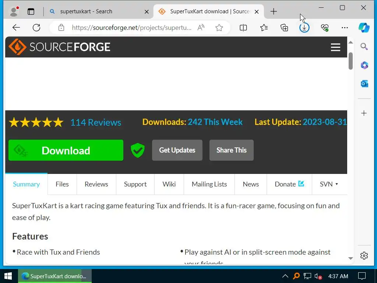Open the Edge profile avatar icon
Image resolution: width=377 pixels, height=283 pixels.
pyautogui.click(x=14, y=11)
